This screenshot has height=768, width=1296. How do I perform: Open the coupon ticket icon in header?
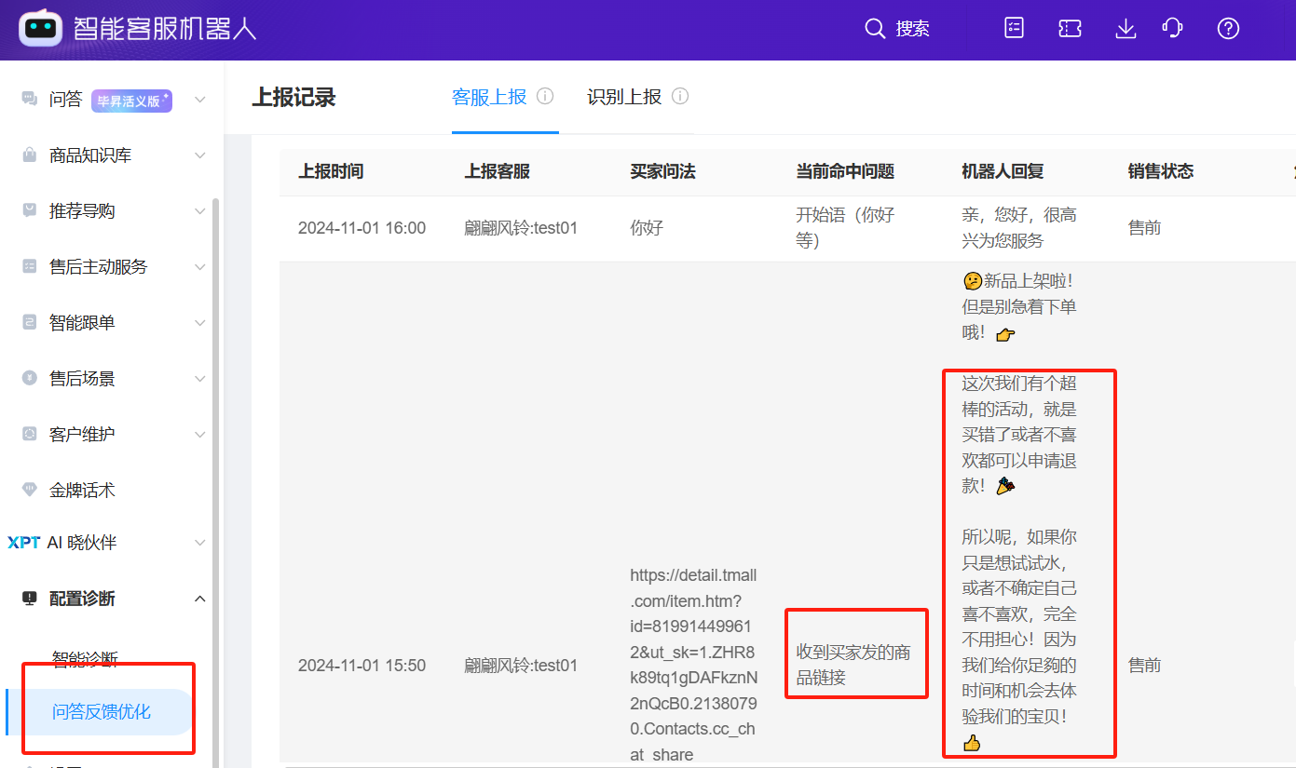(x=1070, y=29)
